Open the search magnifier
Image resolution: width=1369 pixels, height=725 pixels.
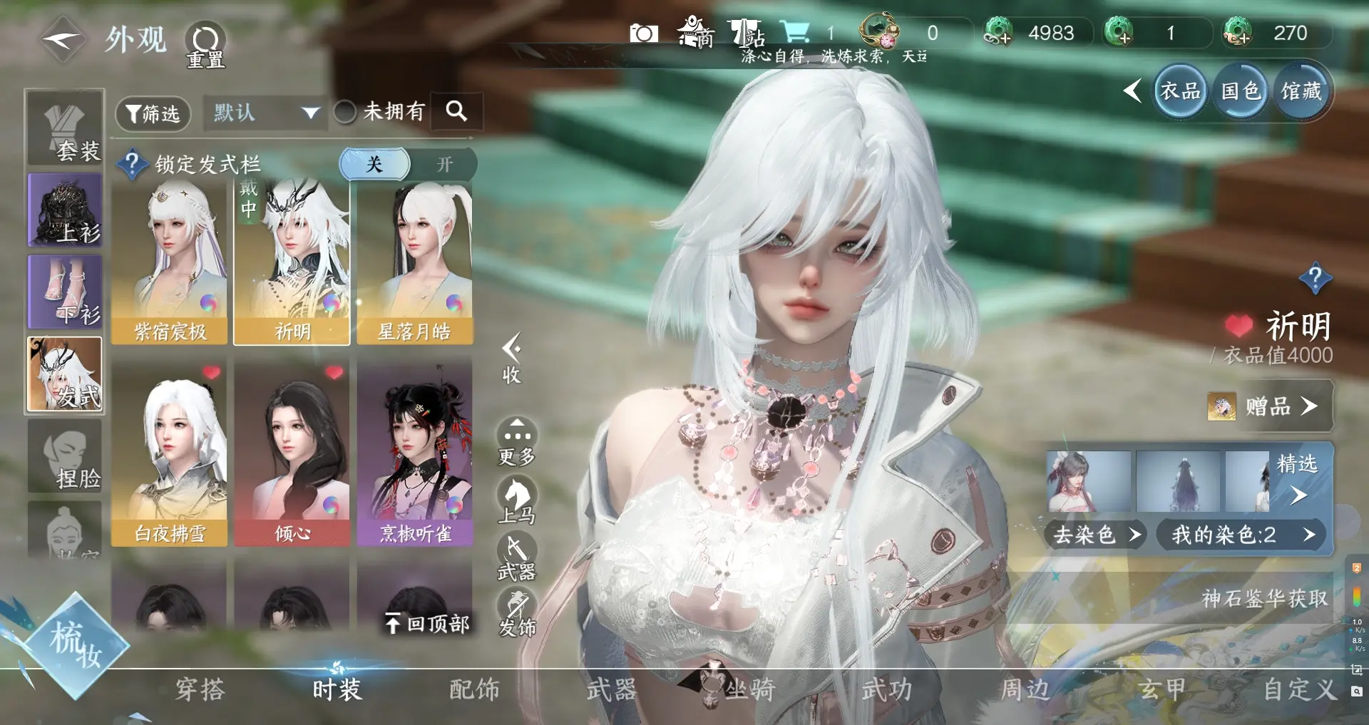[457, 111]
